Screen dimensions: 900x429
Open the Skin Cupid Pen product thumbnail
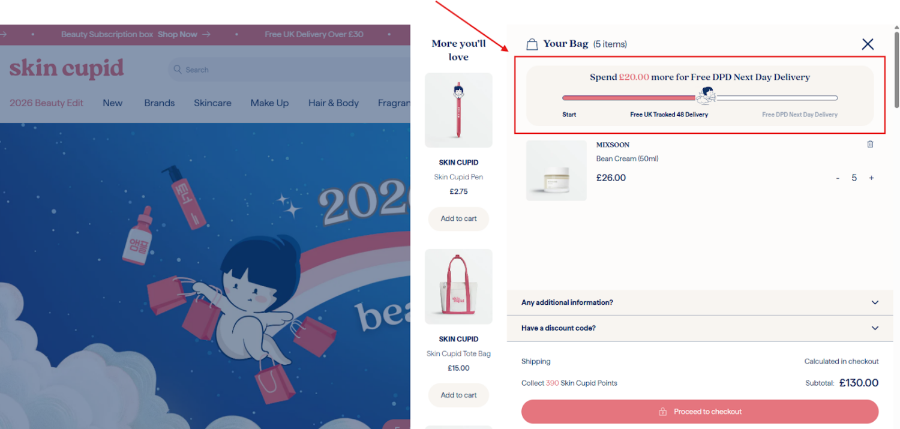tap(458, 110)
